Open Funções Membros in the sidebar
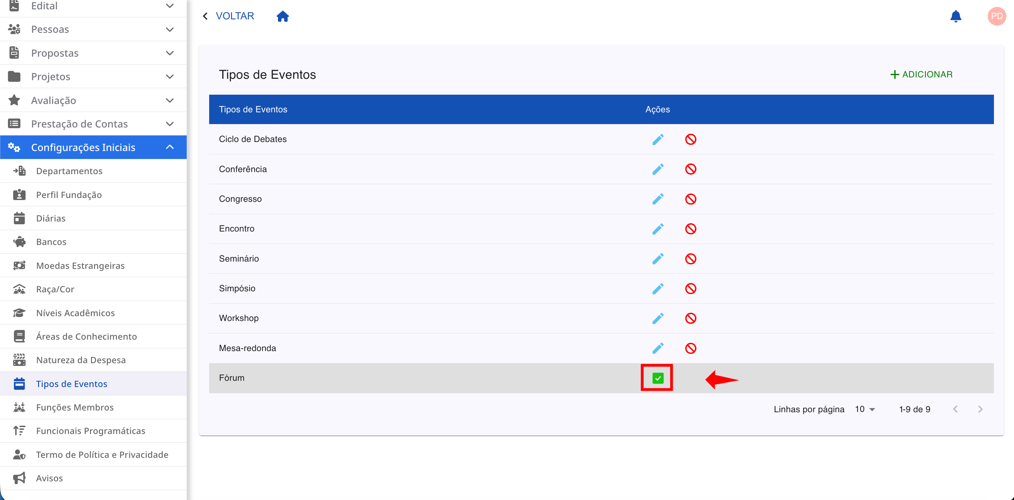This screenshot has width=1014, height=500. click(x=93, y=407)
